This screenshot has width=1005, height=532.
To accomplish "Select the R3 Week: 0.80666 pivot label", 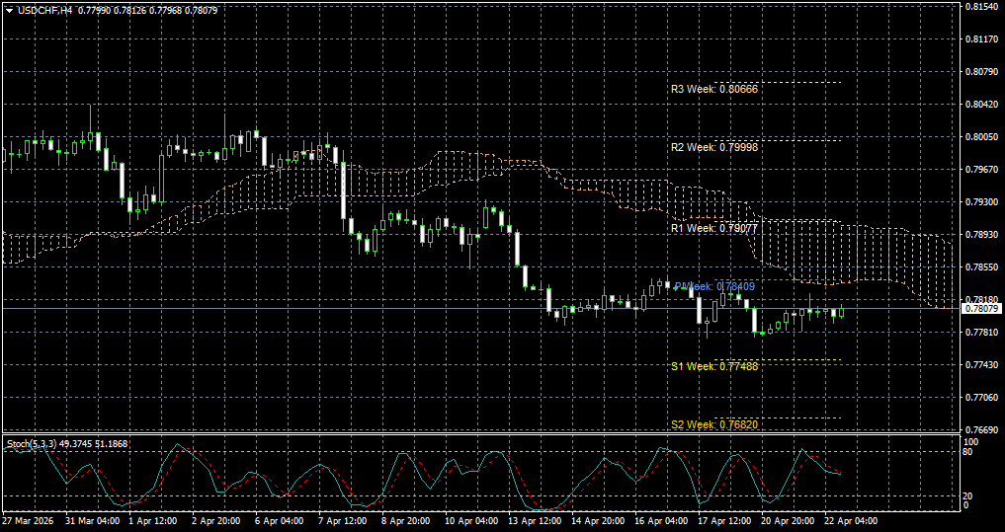I will 714,89.
